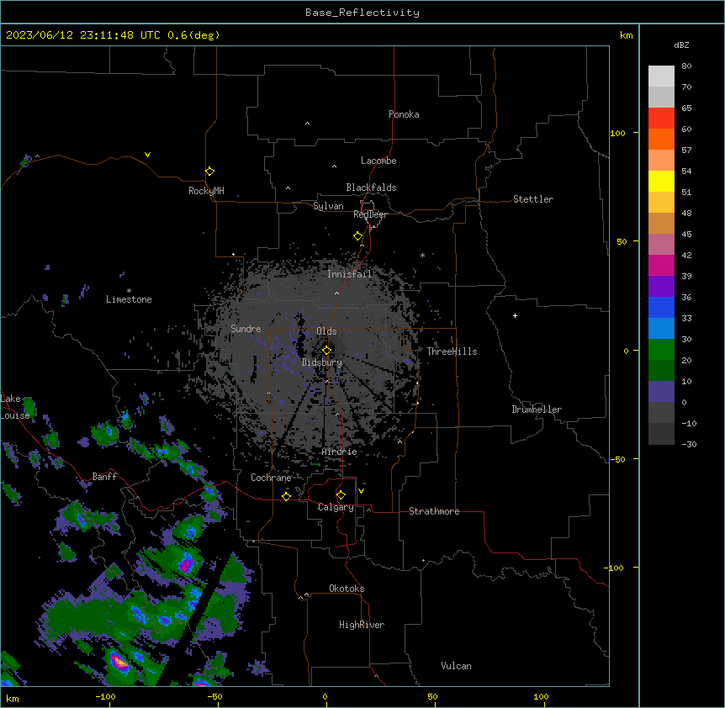Click the Didsbury city label
This screenshot has width=725, height=708.
tap(322, 362)
